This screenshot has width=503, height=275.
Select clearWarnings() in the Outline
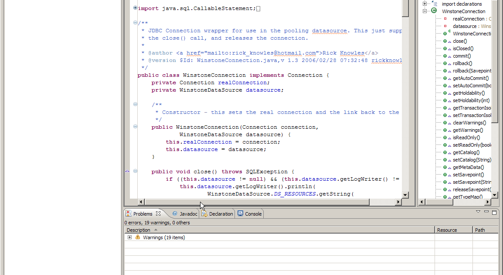pyautogui.click(x=469, y=123)
